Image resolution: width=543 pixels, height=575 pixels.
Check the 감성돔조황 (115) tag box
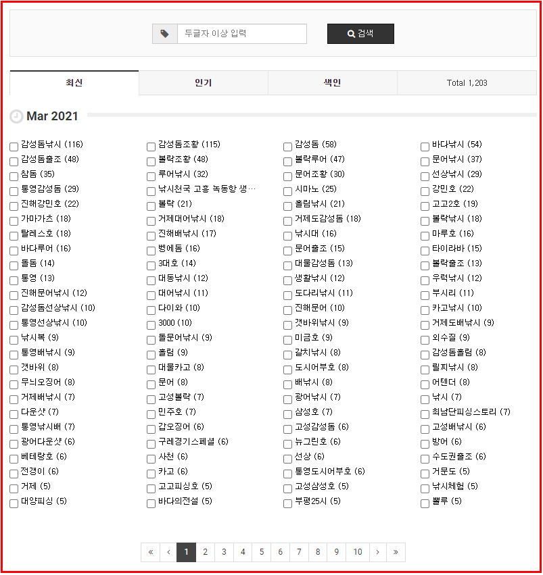pyautogui.click(x=151, y=147)
